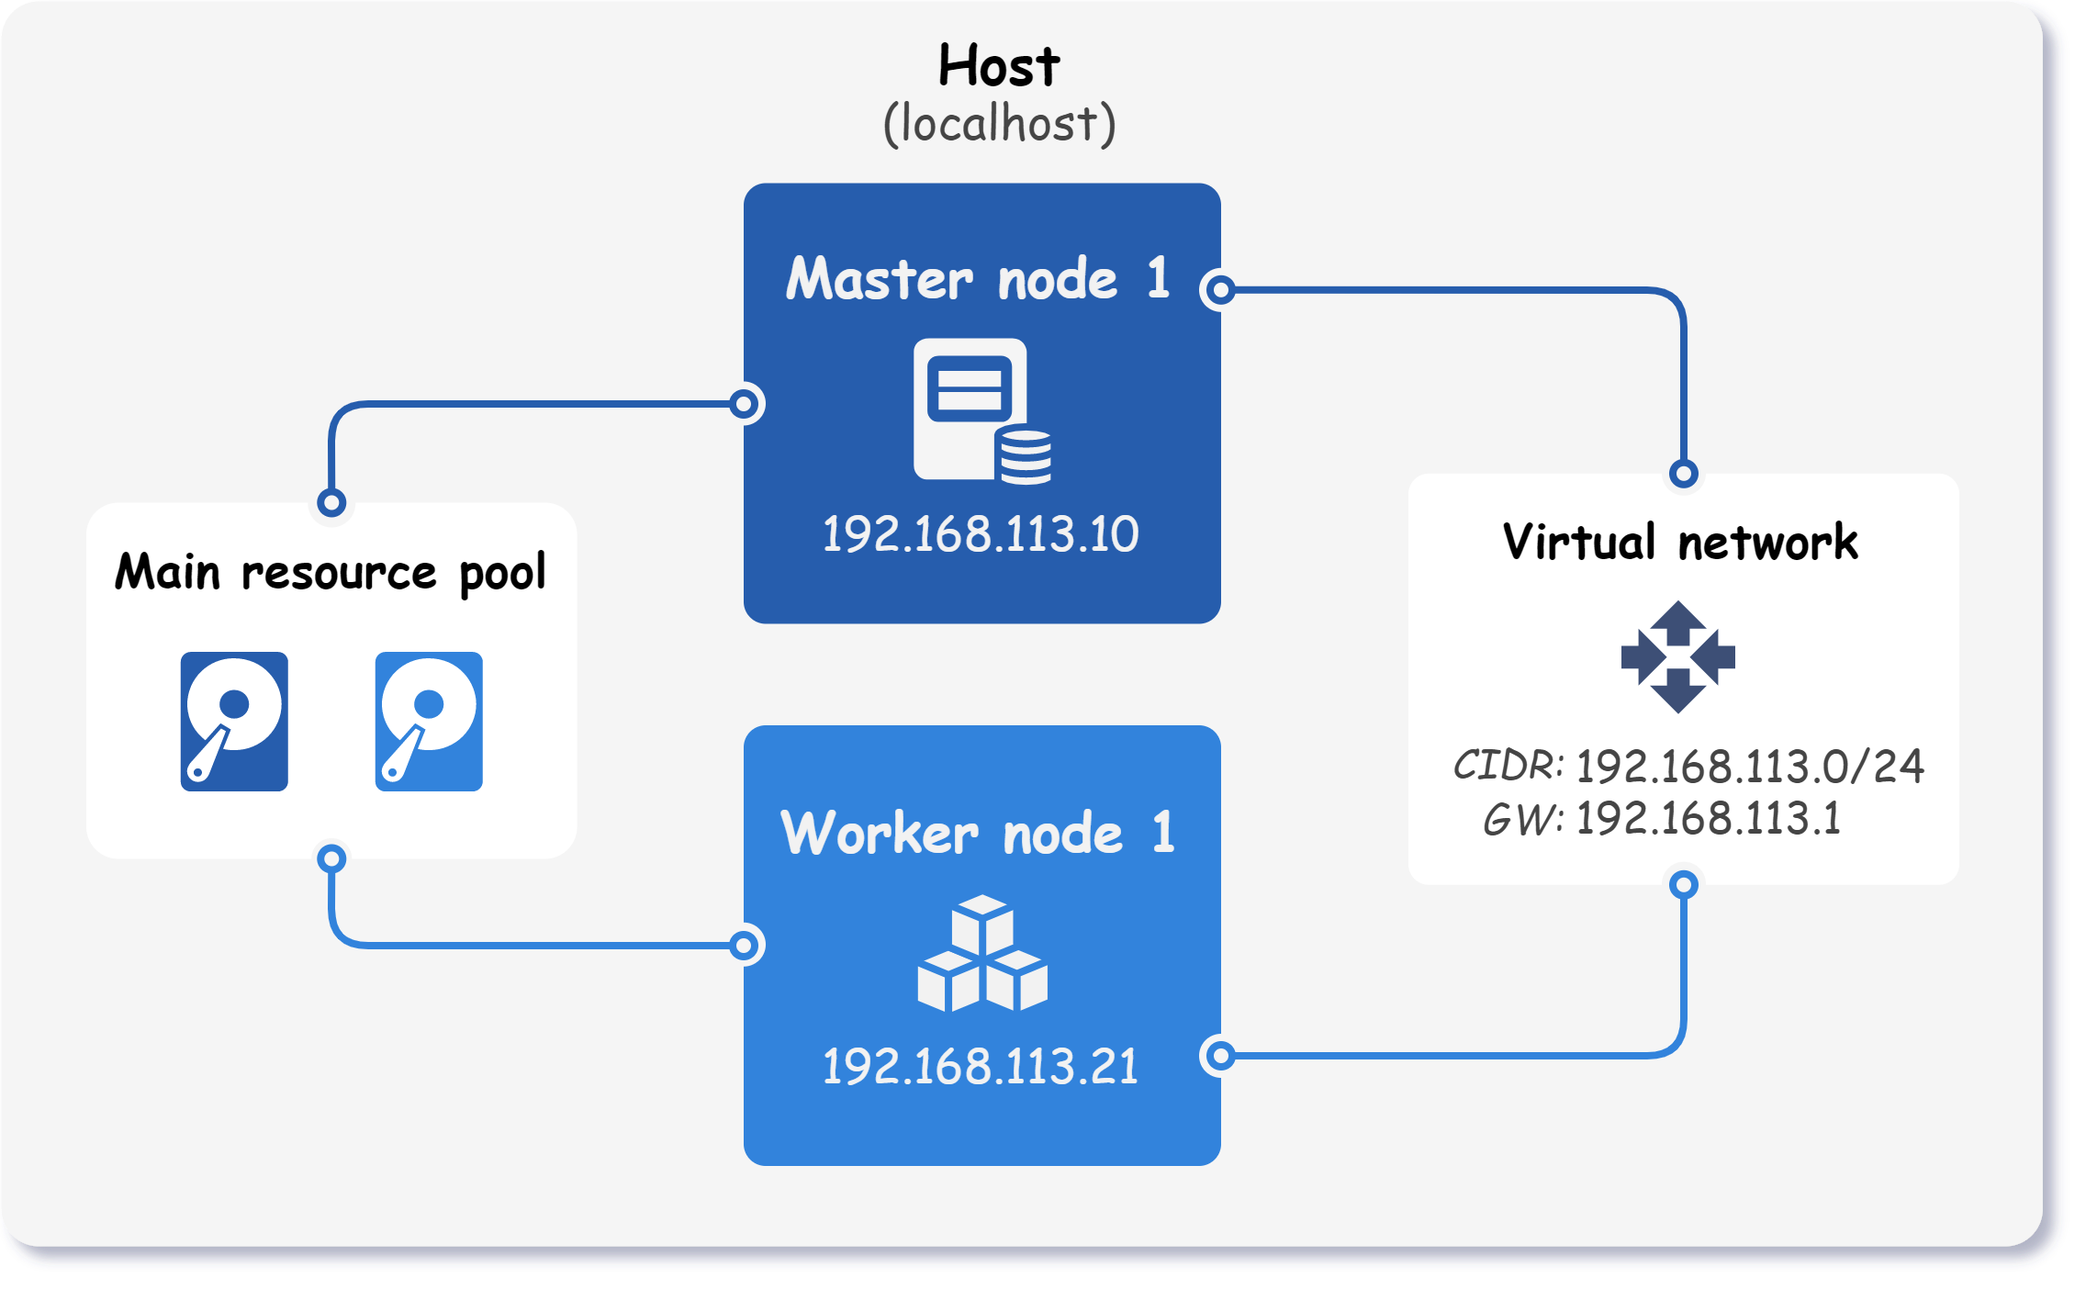Select the '(localhost)' subtitle

(999, 124)
